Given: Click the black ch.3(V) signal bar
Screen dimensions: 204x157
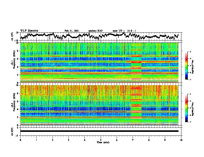Looking at the screenshot, I should click(99, 131).
